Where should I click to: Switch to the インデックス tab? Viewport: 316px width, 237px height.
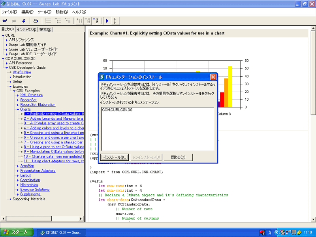26,30
